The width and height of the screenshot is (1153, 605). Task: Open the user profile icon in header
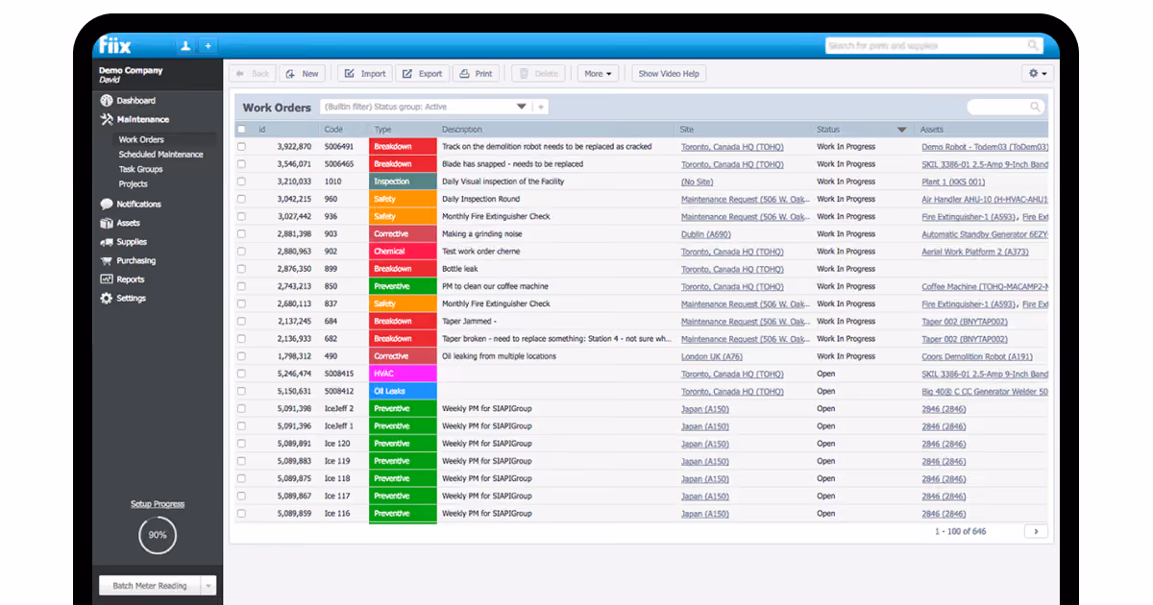point(185,46)
